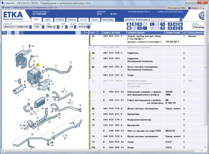The width and height of the screenshot is (209, 154).
Task: Open the INFOLINE tab
Action: pos(108,20)
